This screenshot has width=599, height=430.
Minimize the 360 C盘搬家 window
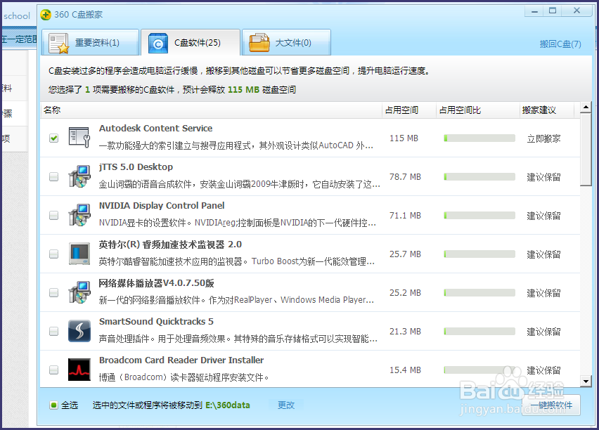(534, 11)
